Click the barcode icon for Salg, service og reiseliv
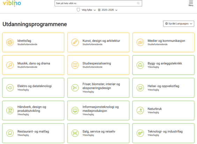Image resolution: width=197 pixels, height=144 pixels. tap(75, 133)
